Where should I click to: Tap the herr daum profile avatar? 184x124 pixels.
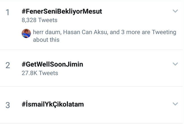[26, 33]
